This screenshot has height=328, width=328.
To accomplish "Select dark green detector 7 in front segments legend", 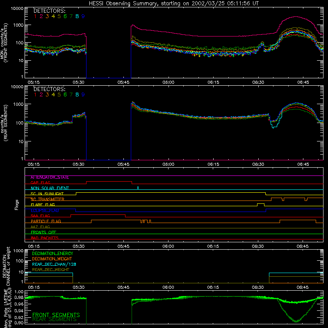I will click(x=71, y=16).
